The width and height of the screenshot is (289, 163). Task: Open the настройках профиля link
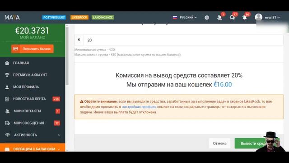[139, 107]
